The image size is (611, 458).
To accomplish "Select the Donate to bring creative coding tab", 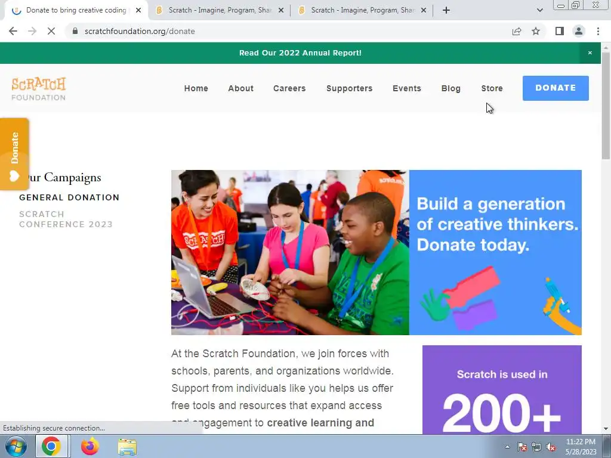I will [x=76, y=11].
